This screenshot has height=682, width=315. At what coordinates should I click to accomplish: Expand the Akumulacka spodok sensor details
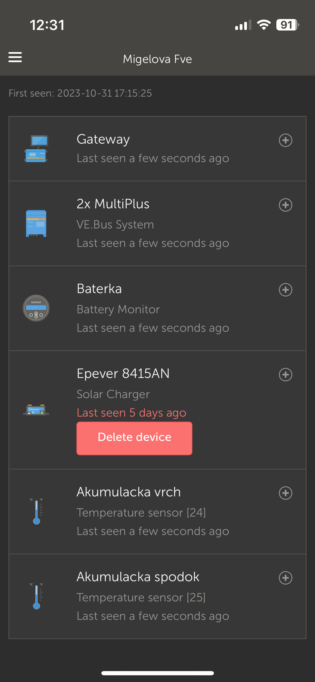click(285, 578)
